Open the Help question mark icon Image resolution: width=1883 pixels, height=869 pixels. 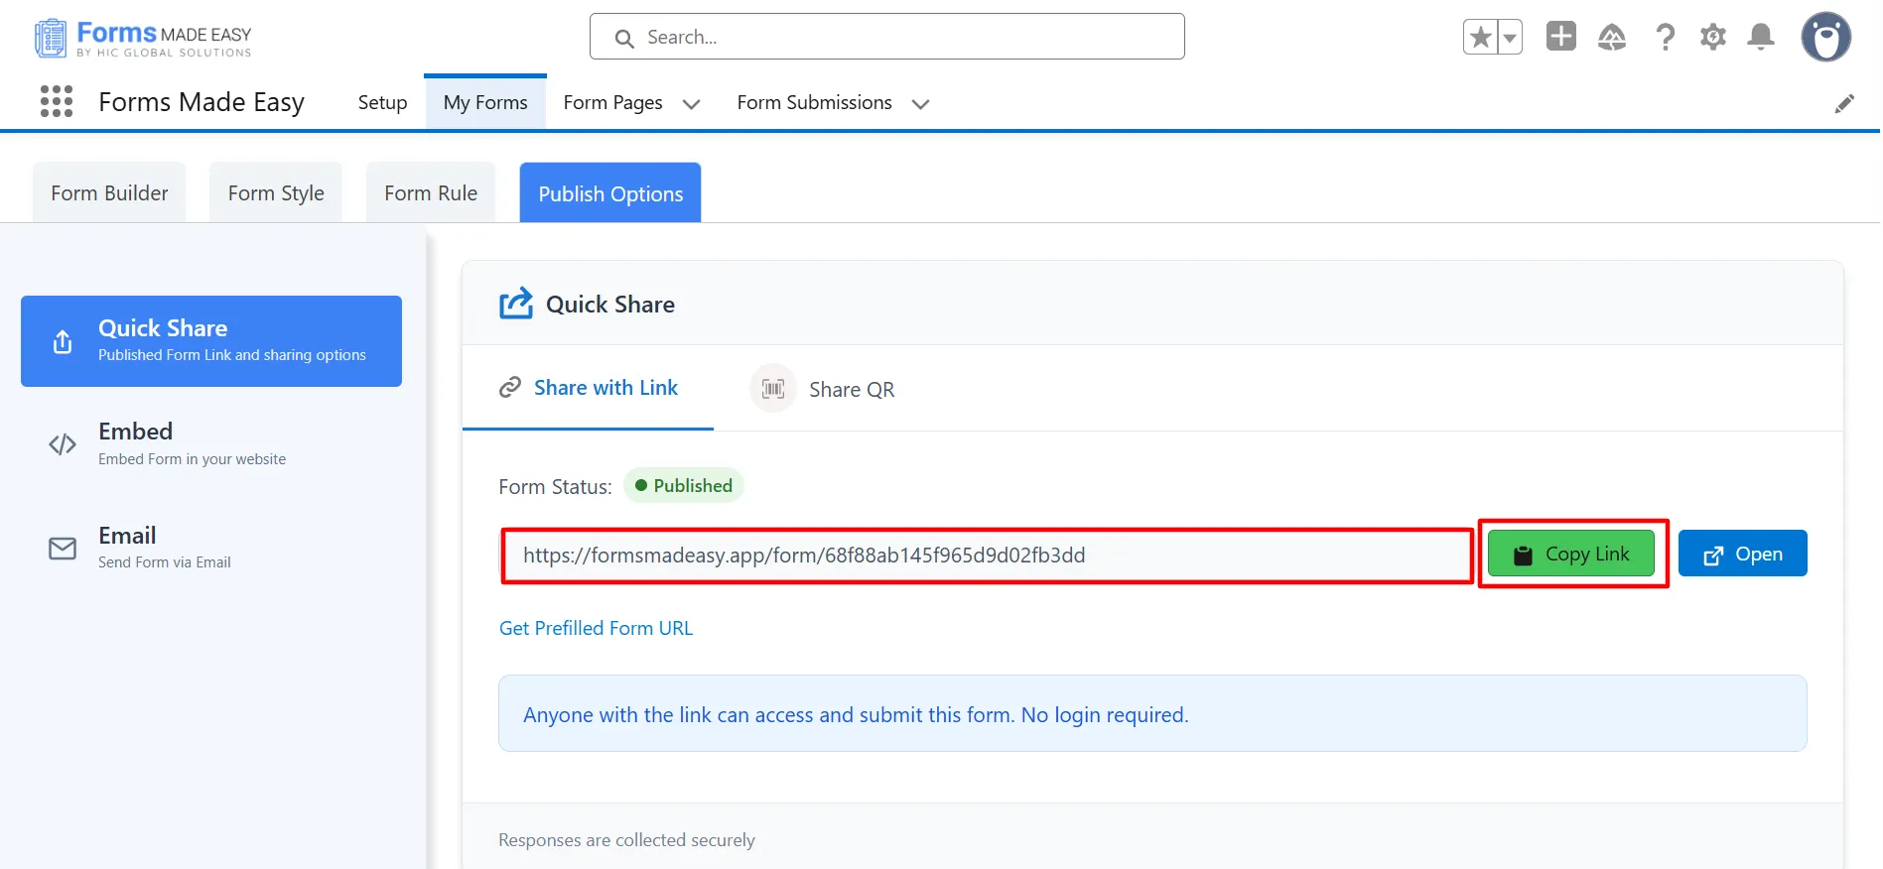click(1665, 38)
